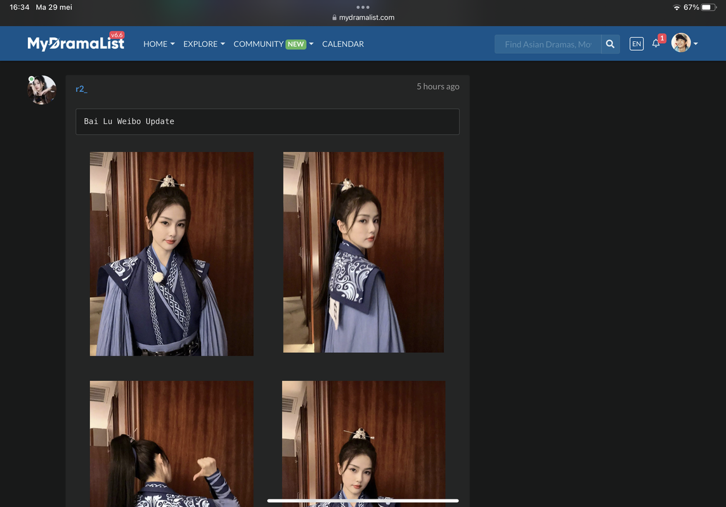The height and width of the screenshot is (507, 726).
Task: View poster r2_ avatar profile picture
Action: point(42,90)
